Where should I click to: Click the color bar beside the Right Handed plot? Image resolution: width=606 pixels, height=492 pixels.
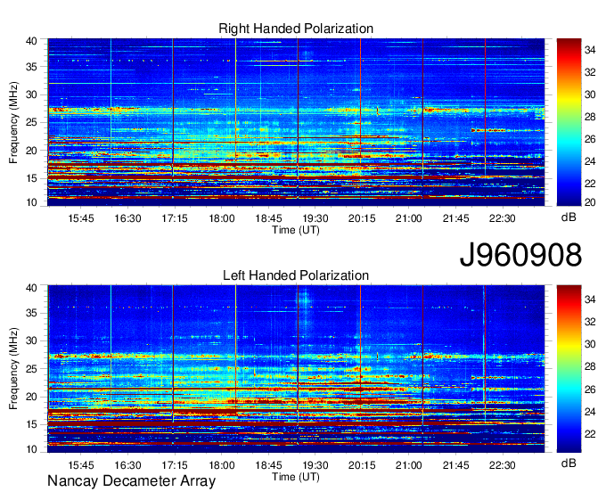(569, 122)
